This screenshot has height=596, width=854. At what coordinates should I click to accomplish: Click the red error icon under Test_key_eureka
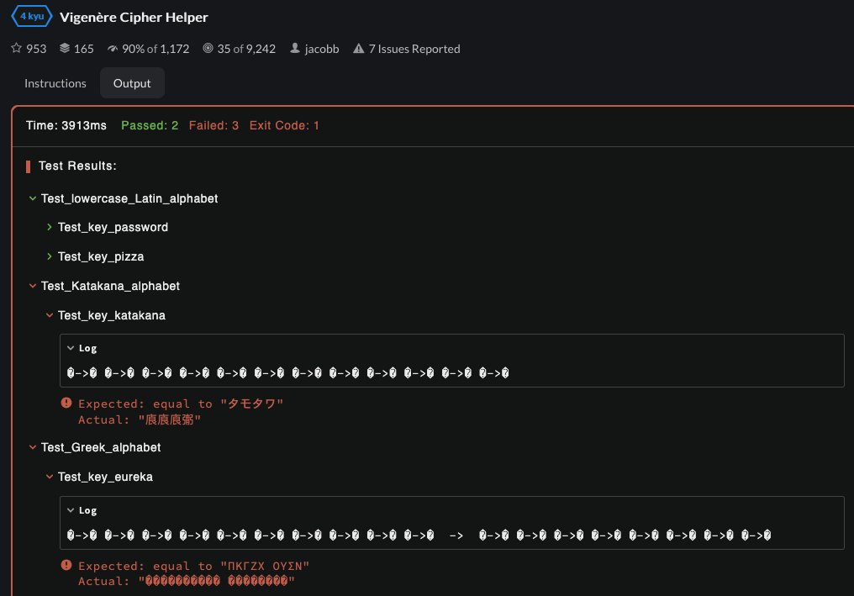[66, 565]
